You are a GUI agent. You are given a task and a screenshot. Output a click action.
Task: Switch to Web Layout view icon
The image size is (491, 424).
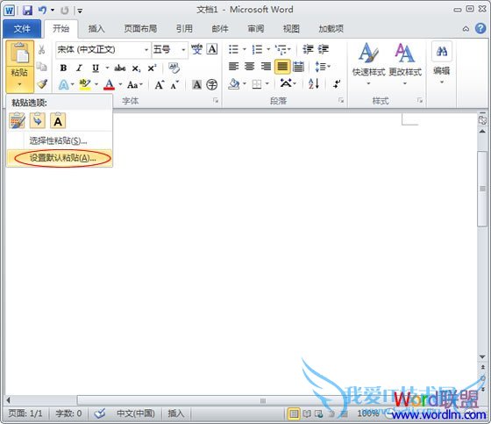pos(319,414)
